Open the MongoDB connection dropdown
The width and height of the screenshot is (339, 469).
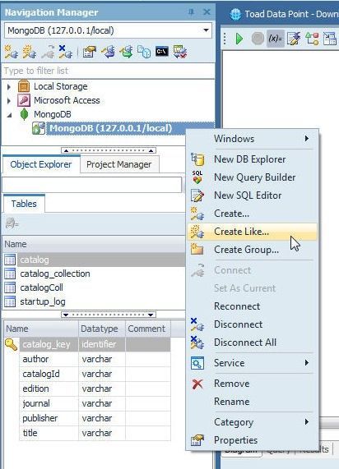206,30
